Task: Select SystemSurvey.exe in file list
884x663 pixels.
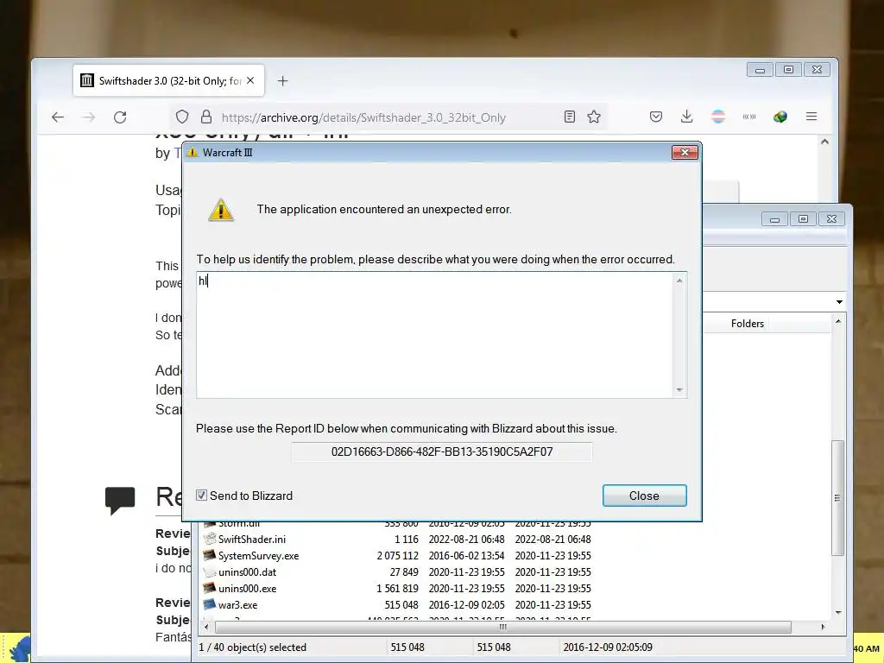Action: (x=258, y=556)
